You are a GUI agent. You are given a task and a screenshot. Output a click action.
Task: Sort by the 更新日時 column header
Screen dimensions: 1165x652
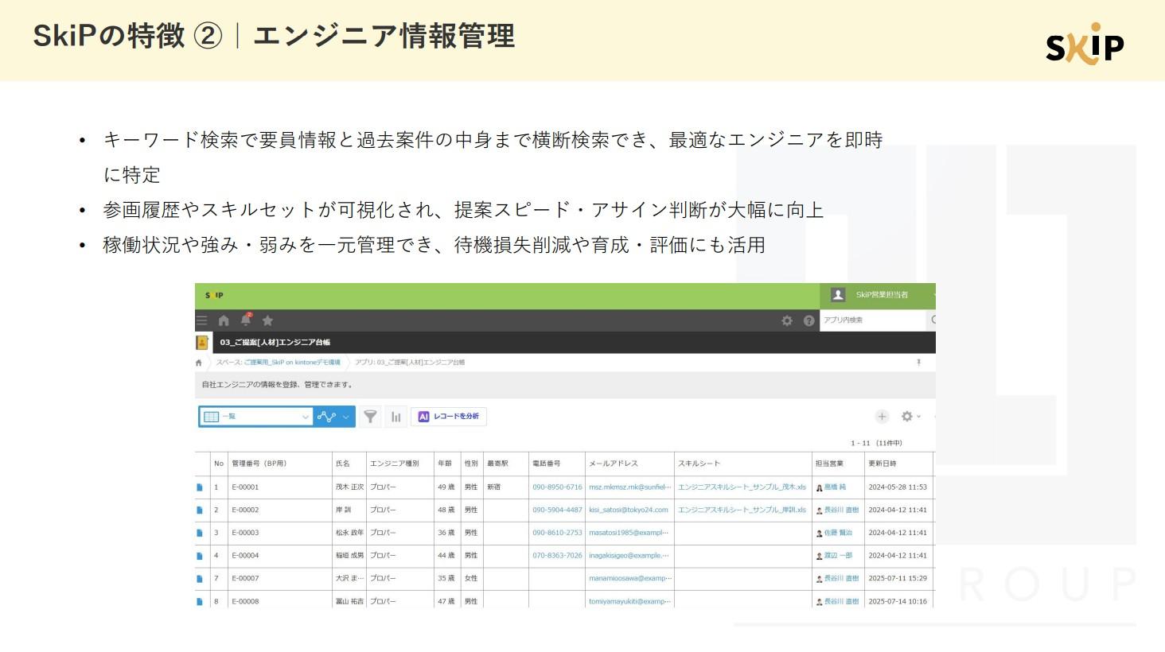pyautogui.click(x=883, y=464)
